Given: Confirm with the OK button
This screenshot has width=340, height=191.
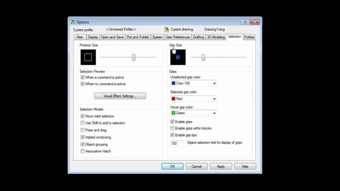Looking at the screenshot, I should pyautogui.click(x=172, y=166).
